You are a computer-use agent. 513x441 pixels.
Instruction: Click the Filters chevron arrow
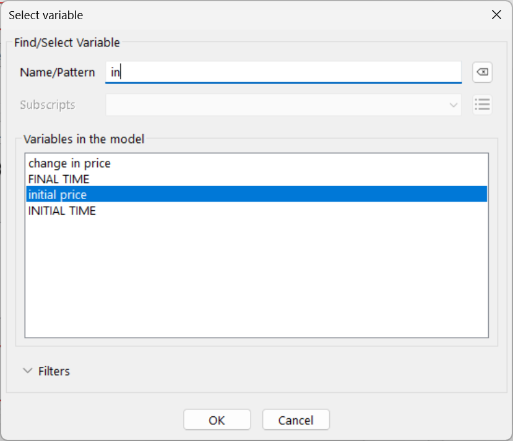click(x=27, y=371)
